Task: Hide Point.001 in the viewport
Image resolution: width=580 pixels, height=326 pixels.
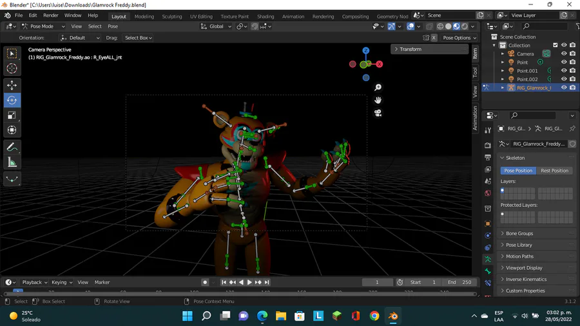Action: (564, 71)
